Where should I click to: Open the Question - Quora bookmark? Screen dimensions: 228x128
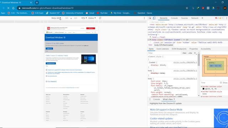coord(143,13)
